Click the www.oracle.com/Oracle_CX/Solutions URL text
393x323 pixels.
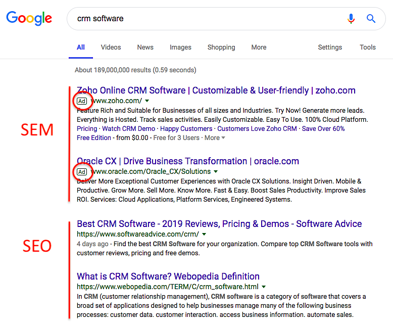coord(151,171)
